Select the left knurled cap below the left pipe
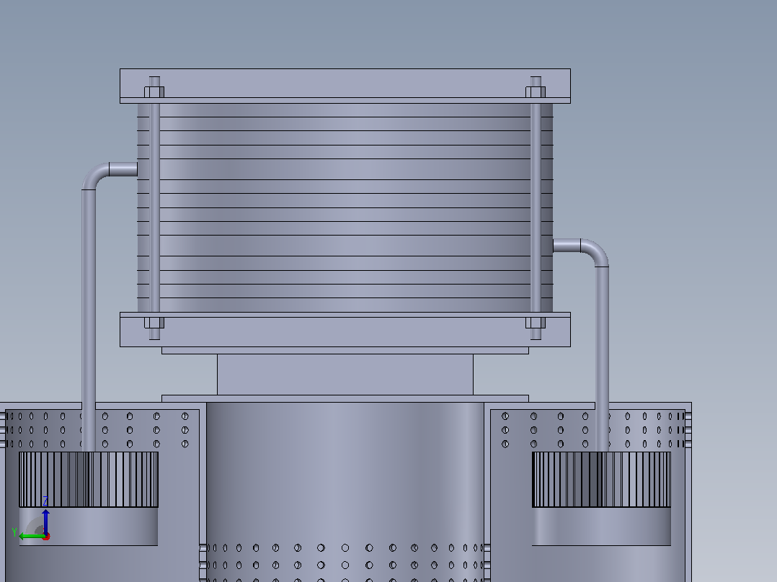This screenshot has height=582, width=777. coord(89,480)
